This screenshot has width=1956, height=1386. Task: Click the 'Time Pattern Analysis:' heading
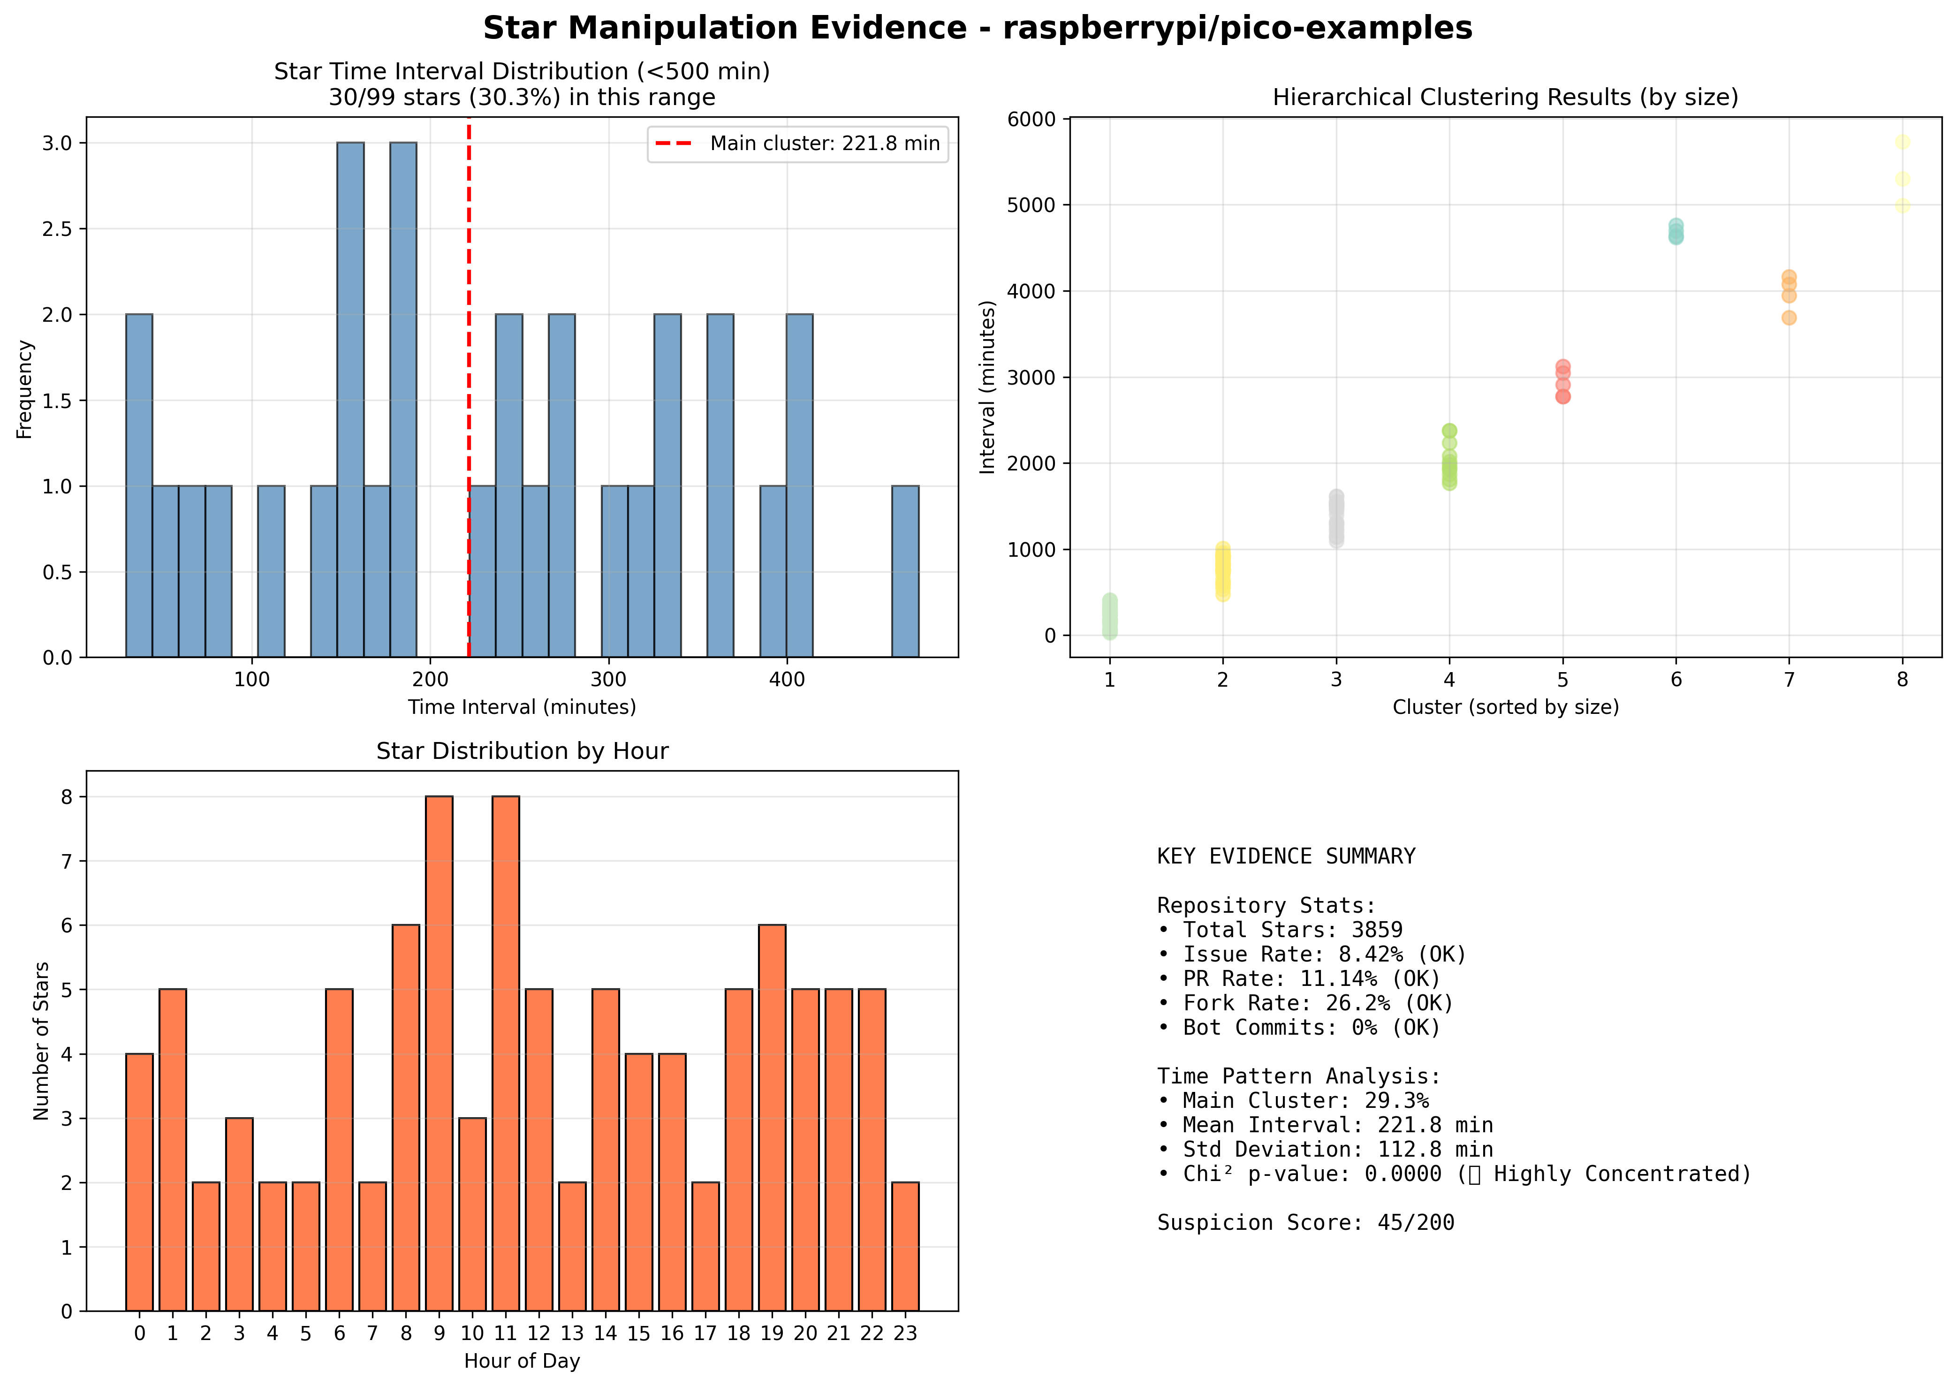click(x=1299, y=1076)
